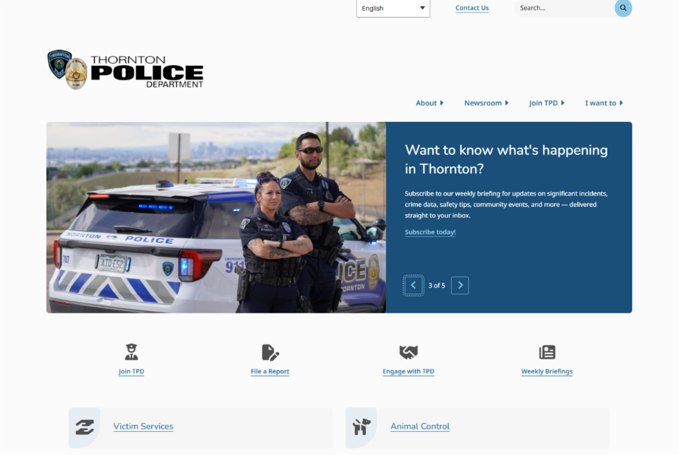Click the File a Report document icon
Screen dimensions: 679x455
coord(270,352)
